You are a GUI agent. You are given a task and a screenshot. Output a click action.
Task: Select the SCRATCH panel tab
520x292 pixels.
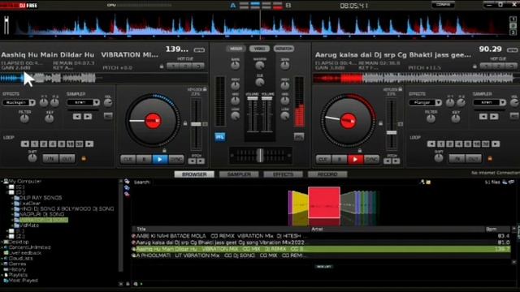click(x=284, y=49)
